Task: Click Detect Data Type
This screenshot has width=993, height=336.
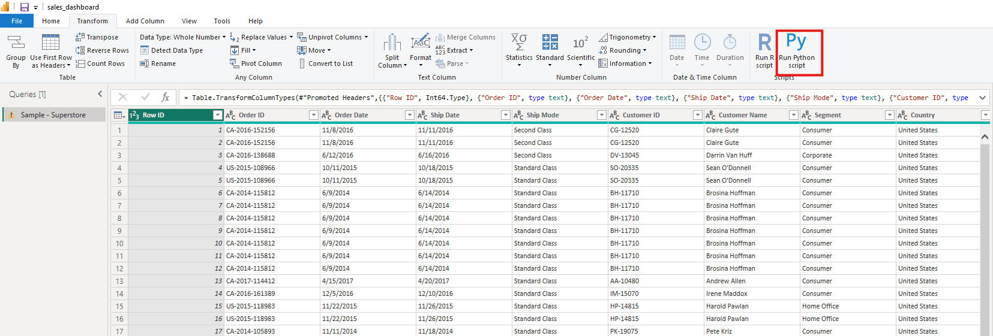Action: (x=171, y=50)
